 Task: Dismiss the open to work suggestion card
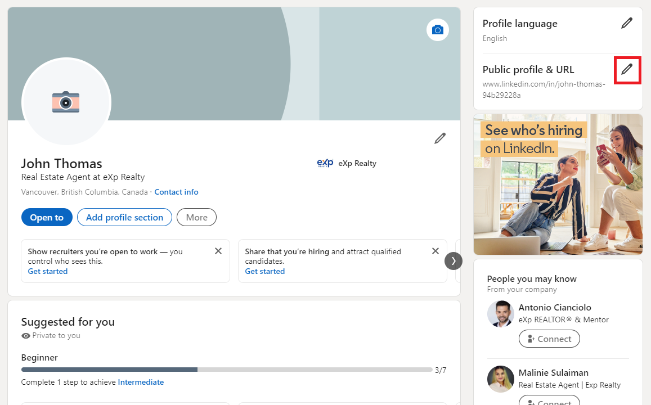pyautogui.click(x=218, y=251)
